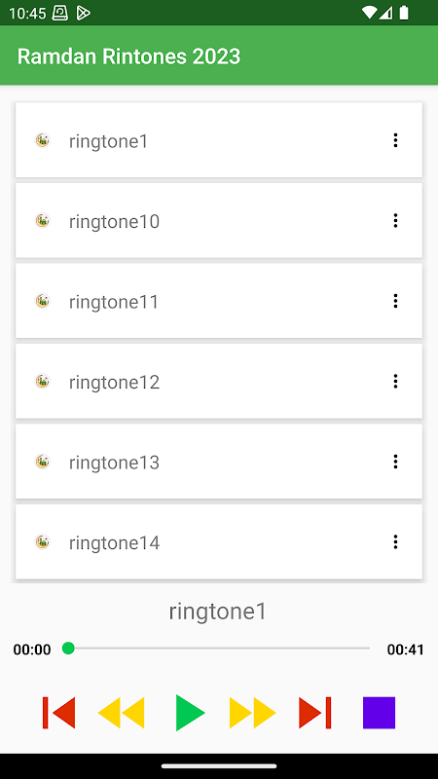This screenshot has height=779, width=438.
Task: Skip to the previous track with red icon
Action: (x=58, y=713)
